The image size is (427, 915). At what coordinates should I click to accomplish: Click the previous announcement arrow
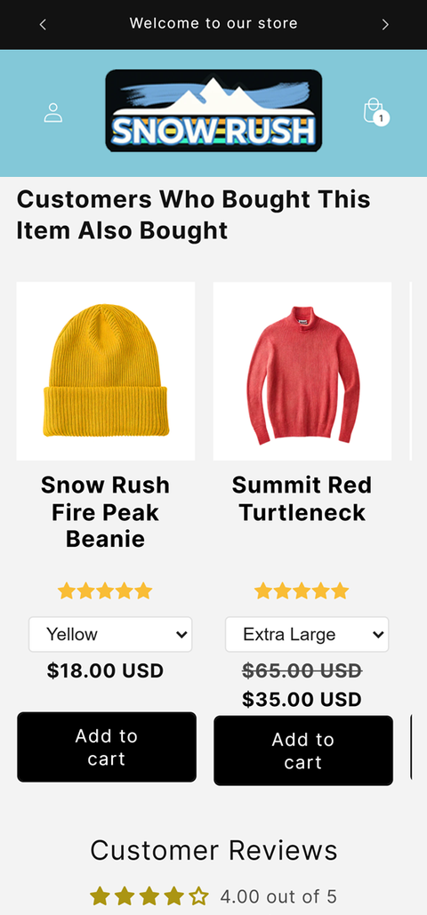pyautogui.click(x=43, y=24)
